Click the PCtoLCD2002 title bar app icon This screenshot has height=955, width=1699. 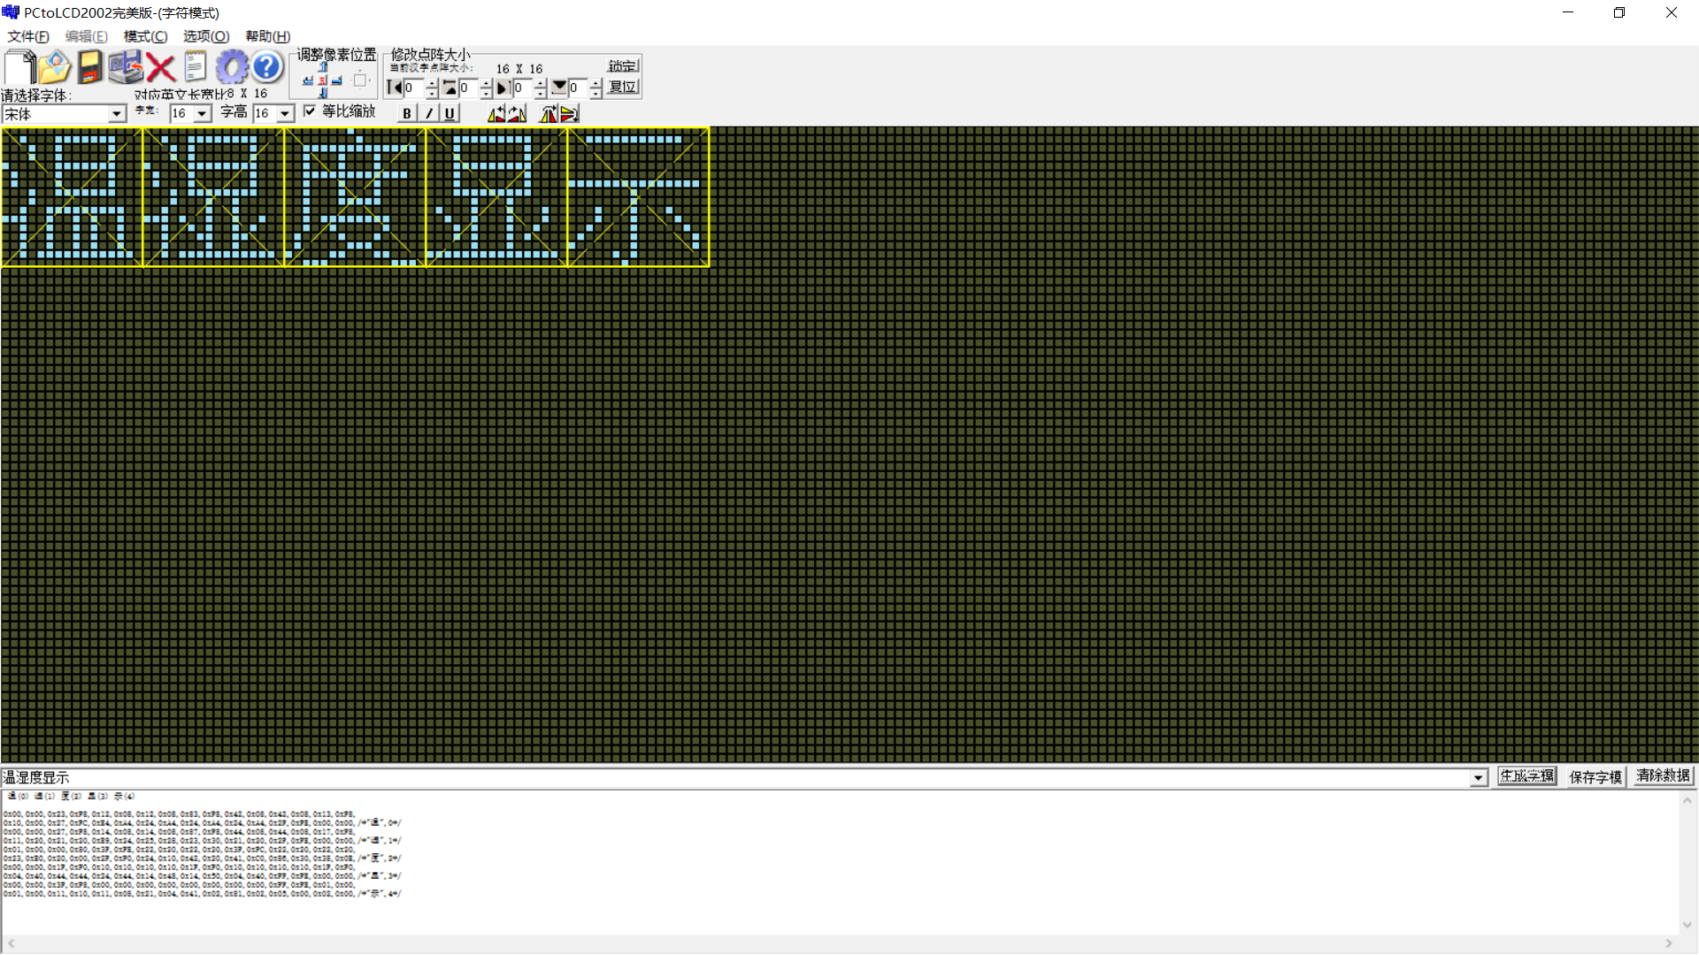point(11,12)
